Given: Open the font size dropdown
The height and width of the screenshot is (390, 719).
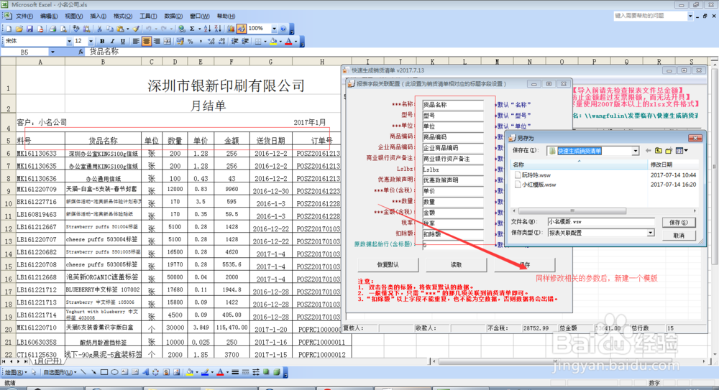Looking at the screenshot, I should click(91, 41).
